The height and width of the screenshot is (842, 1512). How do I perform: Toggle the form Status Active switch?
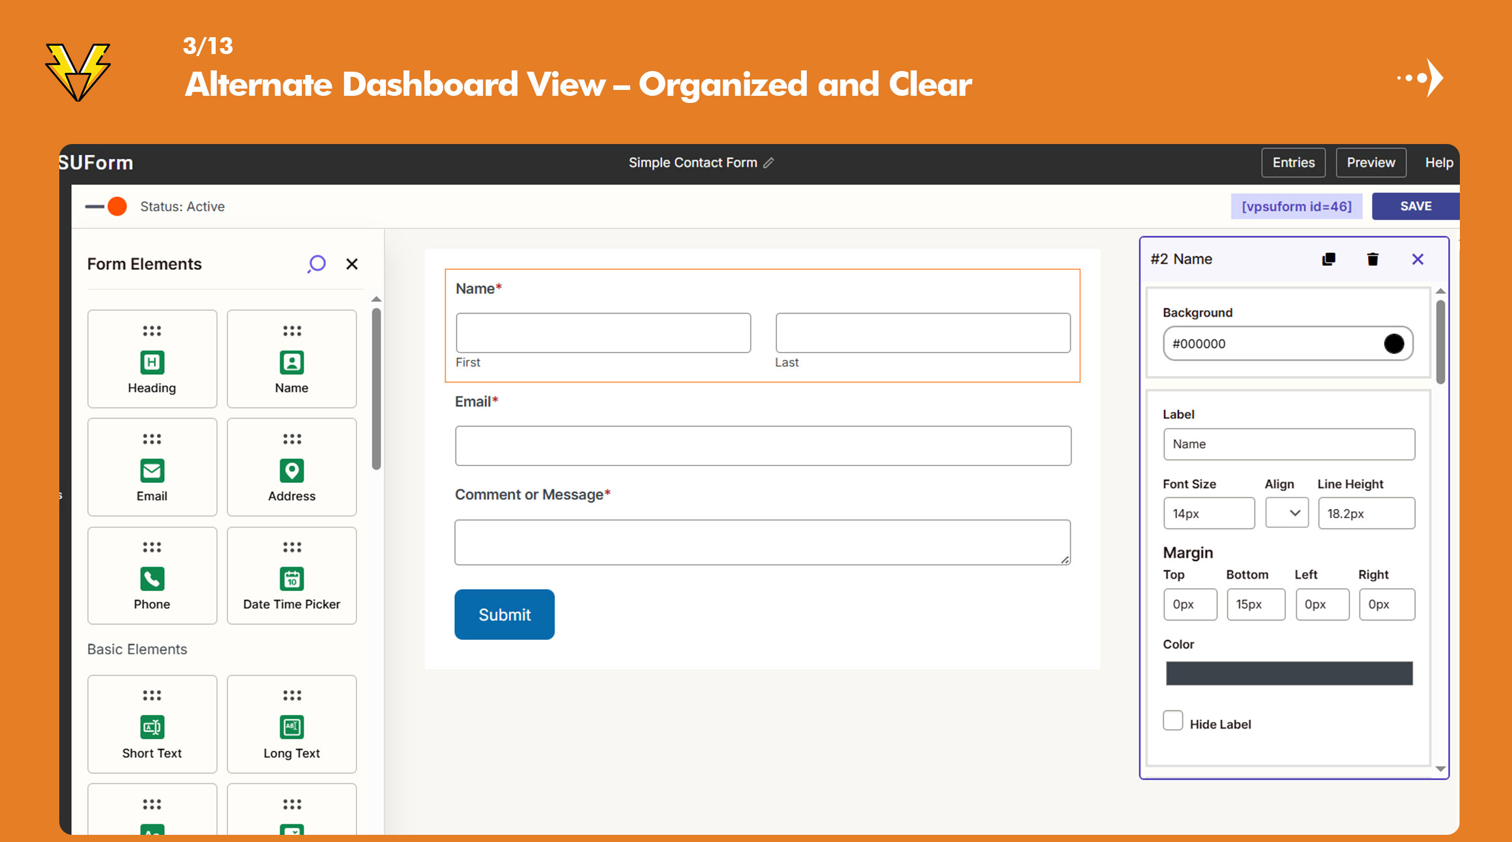(107, 207)
